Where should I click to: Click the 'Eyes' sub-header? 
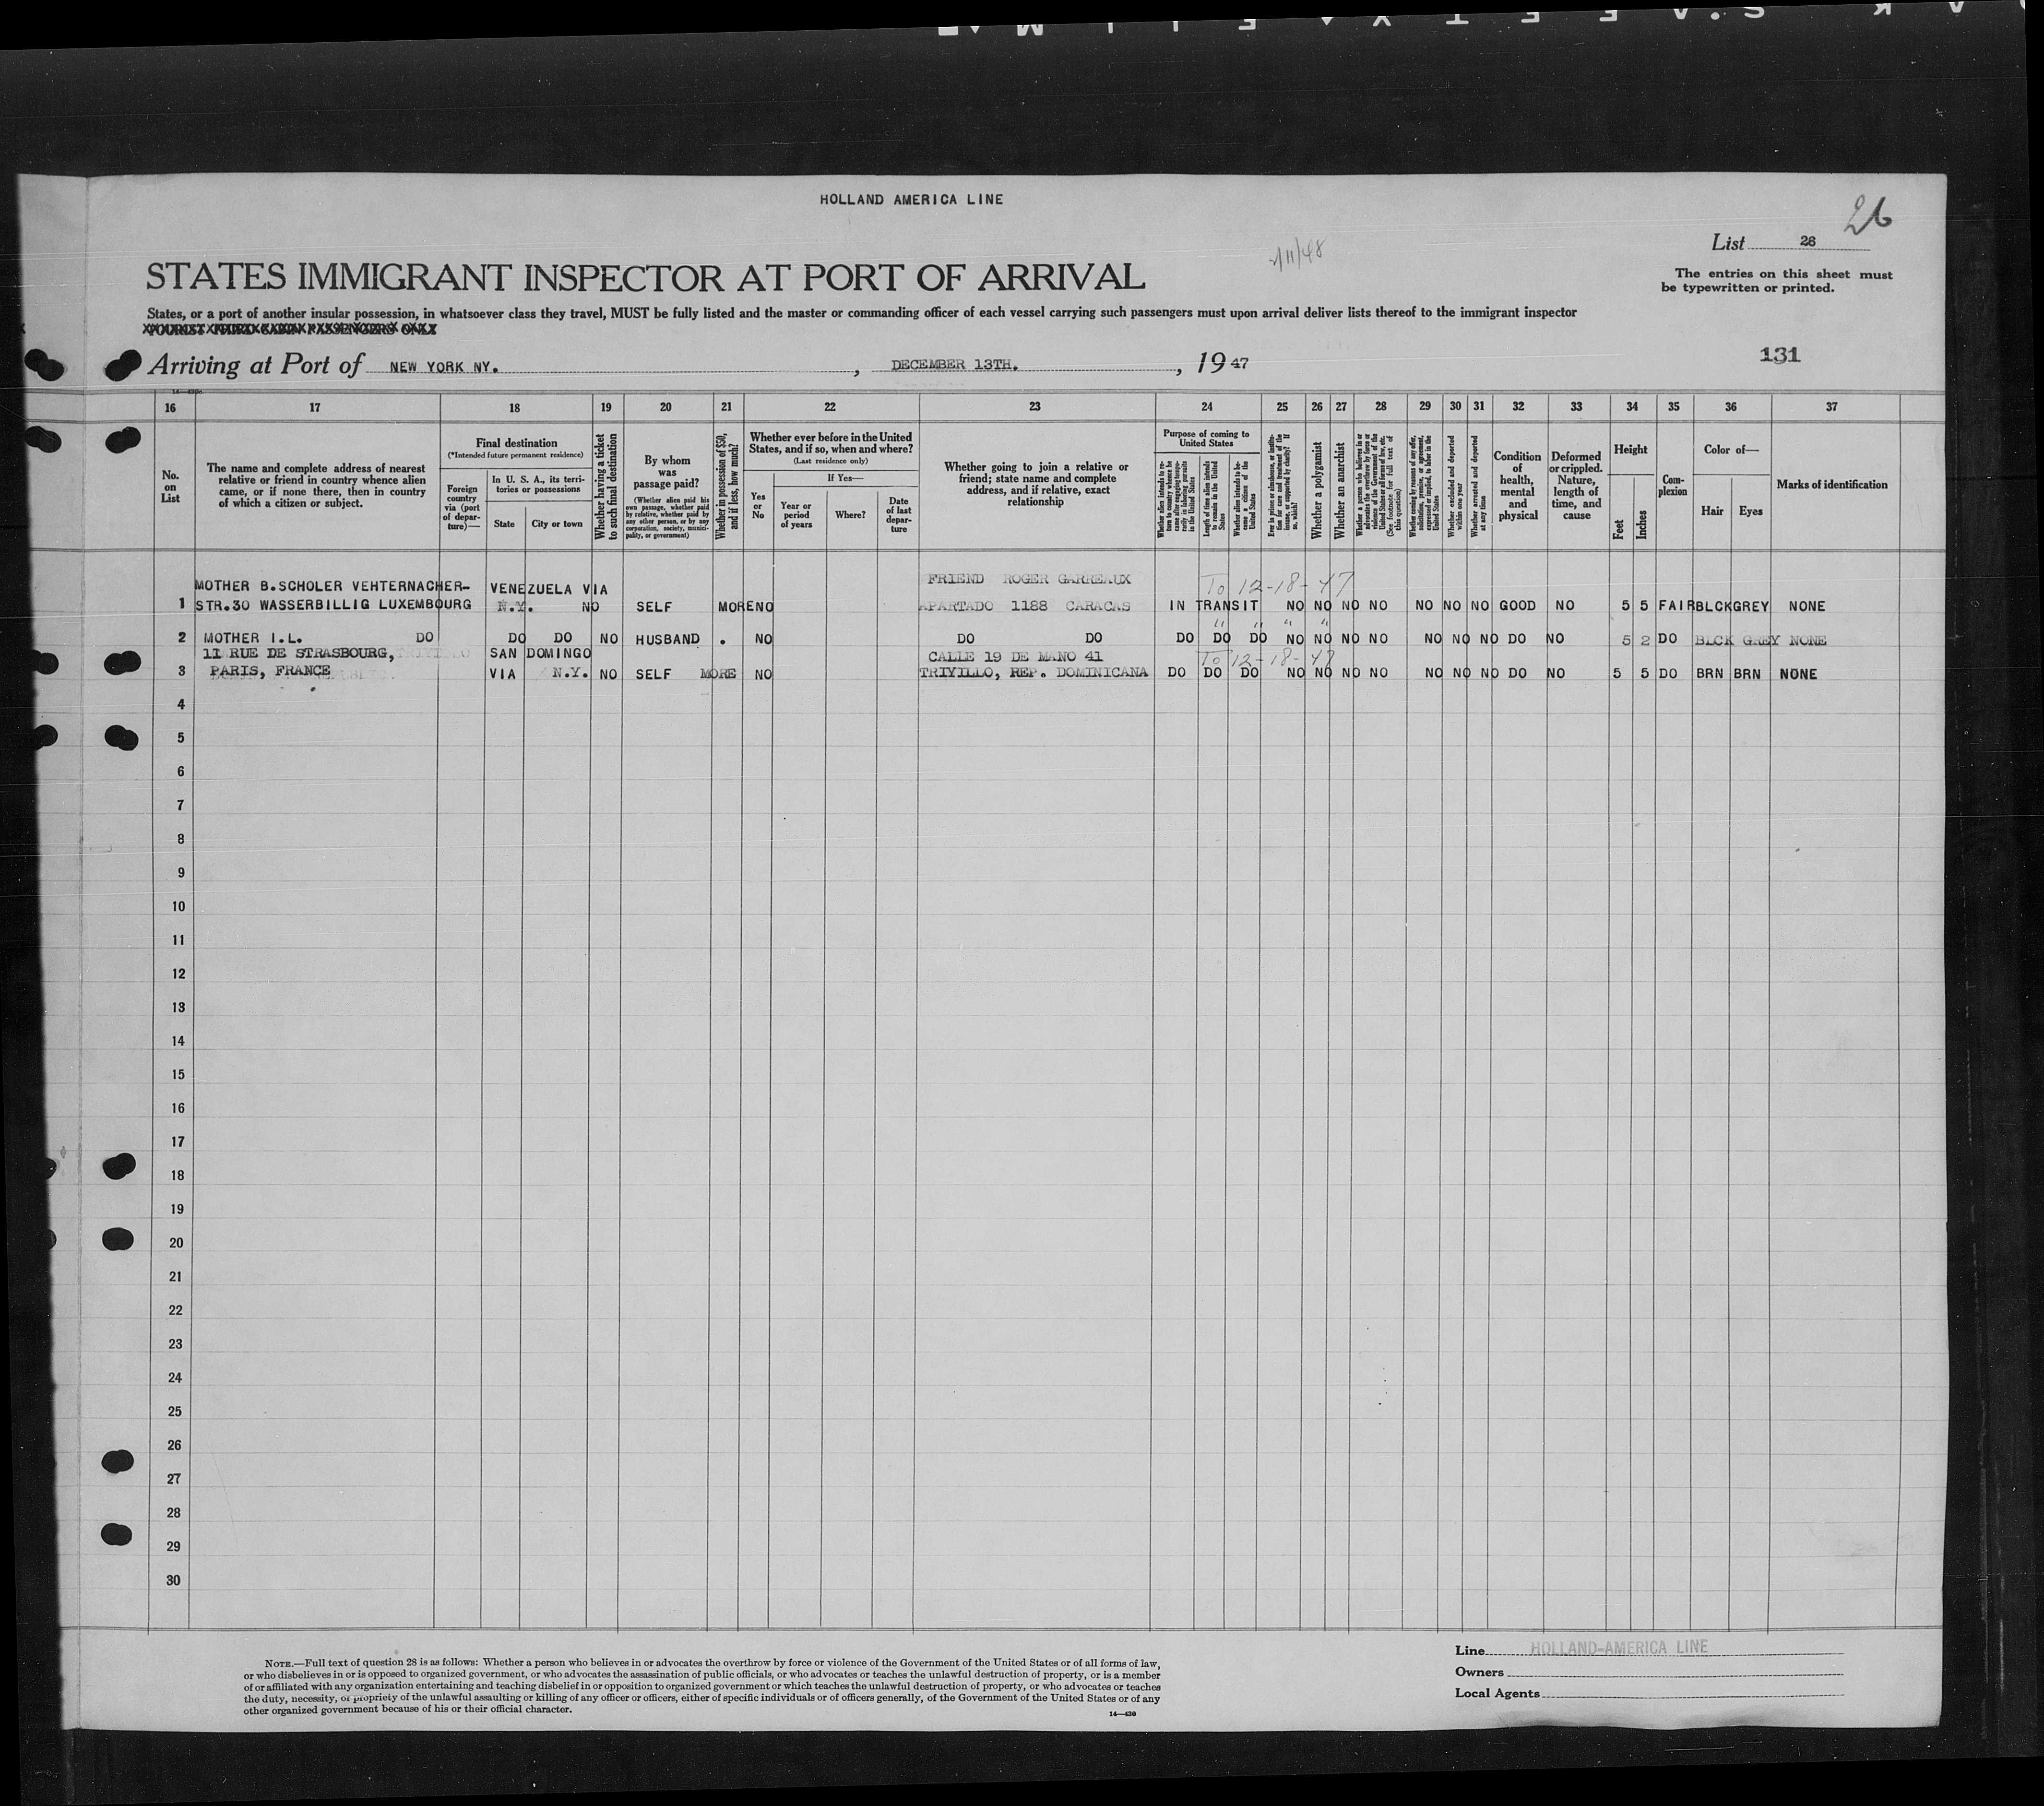coord(1750,512)
